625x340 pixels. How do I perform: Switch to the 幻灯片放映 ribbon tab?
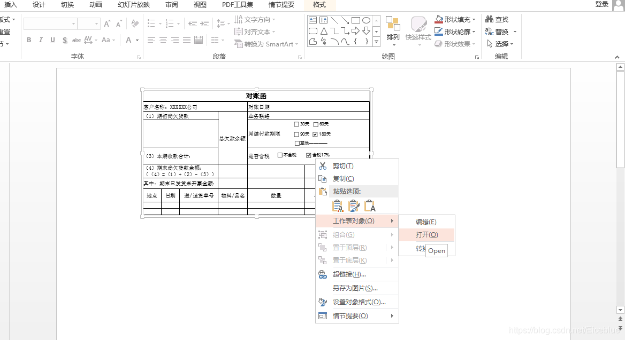tap(134, 5)
